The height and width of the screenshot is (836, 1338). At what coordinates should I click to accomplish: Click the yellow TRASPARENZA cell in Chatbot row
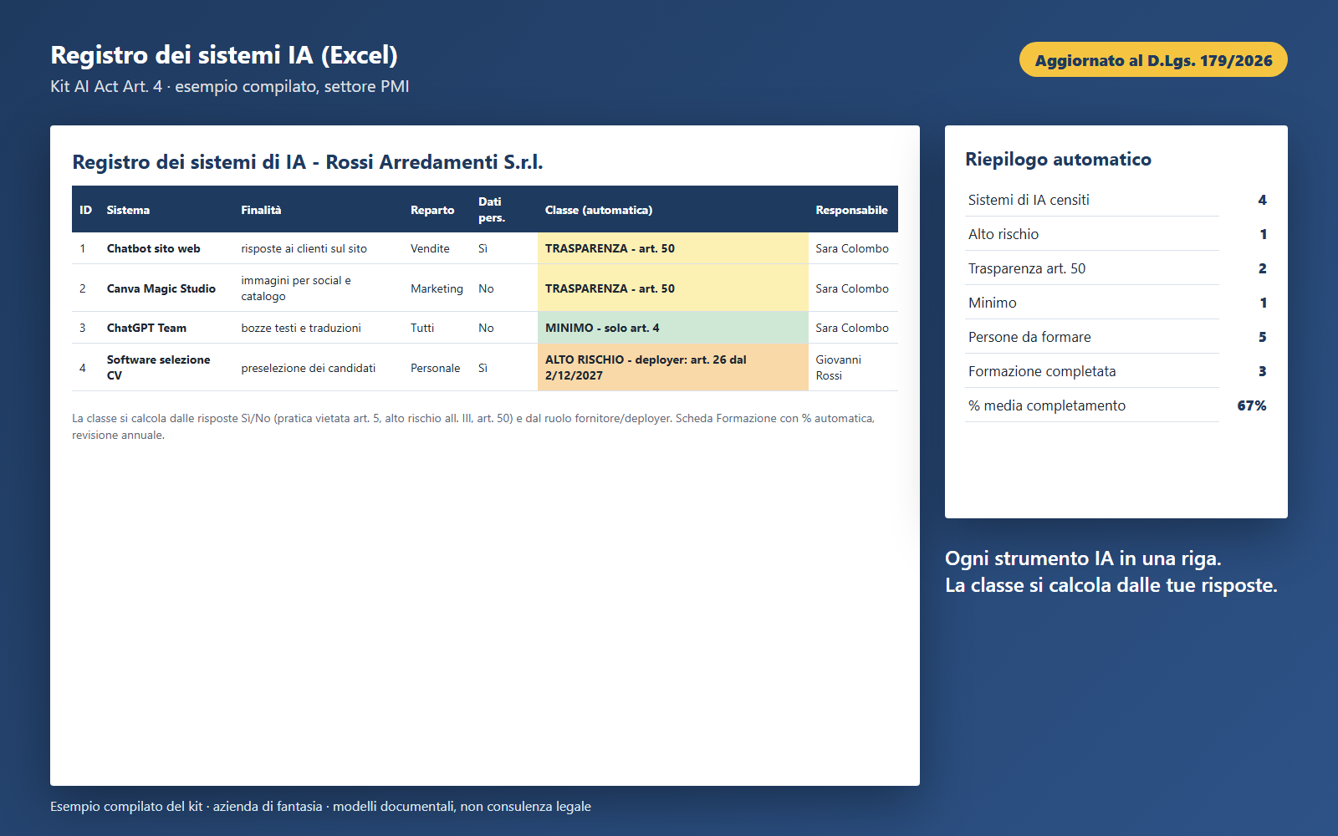pos(673,248)
